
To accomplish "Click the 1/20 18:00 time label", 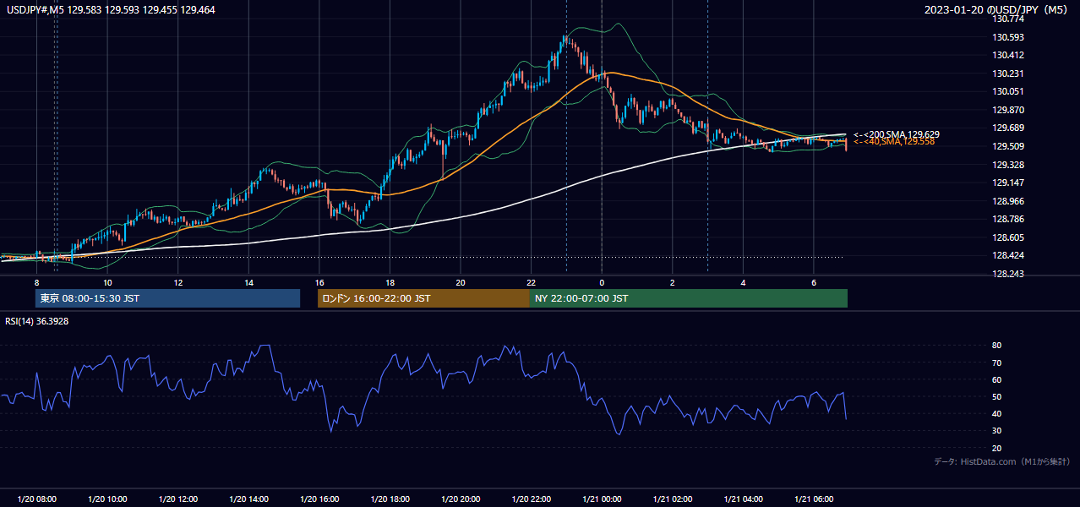I will [x=390, y=499].
